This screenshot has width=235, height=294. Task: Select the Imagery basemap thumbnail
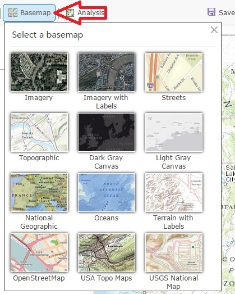click(x=39, y=72)
